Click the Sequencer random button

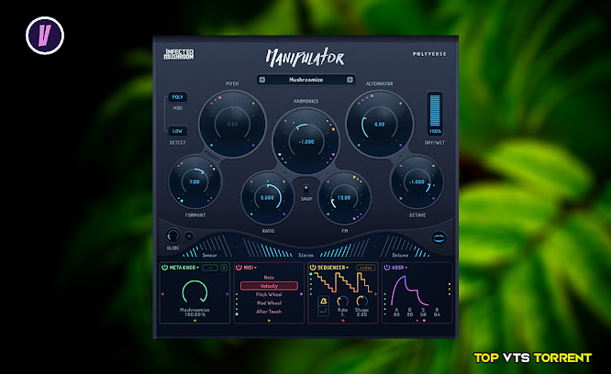click(x=366, y=268)
